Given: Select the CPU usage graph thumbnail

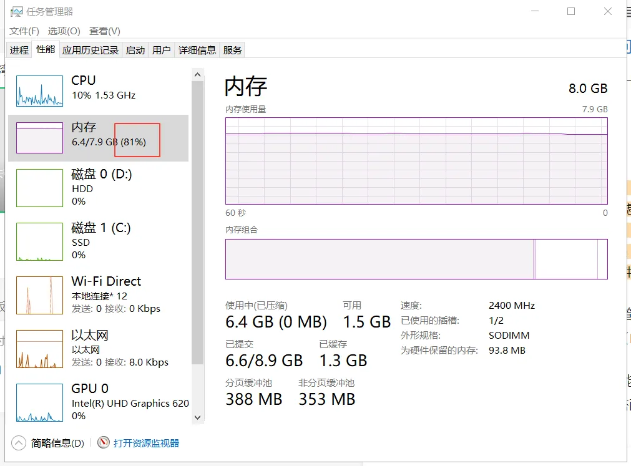Looking at the screenshot, I should (39, 91).
